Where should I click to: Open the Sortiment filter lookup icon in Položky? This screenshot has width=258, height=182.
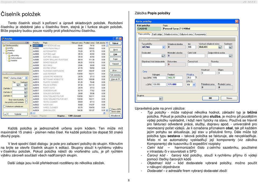(26, 85)
